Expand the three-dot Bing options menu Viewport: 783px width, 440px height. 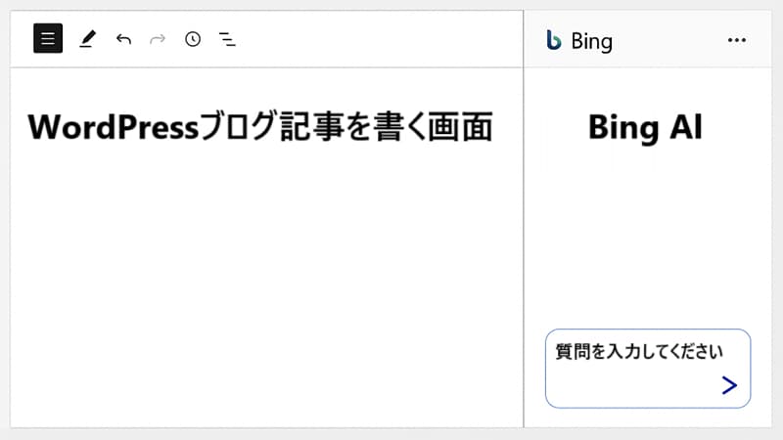tap(737, 40)
